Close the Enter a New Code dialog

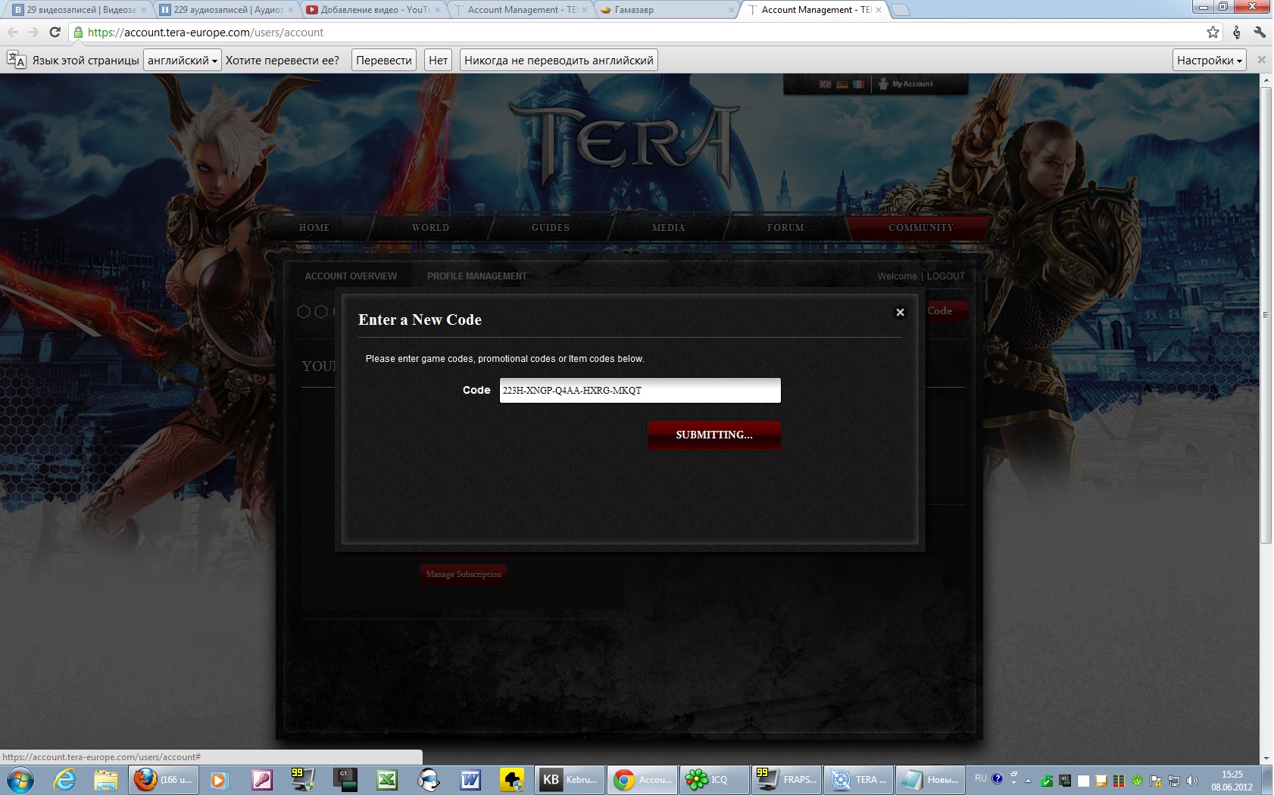click(x=900, y=312)
